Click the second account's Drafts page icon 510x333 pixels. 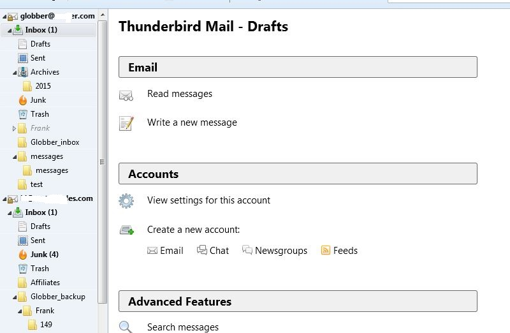coord(22,226)
